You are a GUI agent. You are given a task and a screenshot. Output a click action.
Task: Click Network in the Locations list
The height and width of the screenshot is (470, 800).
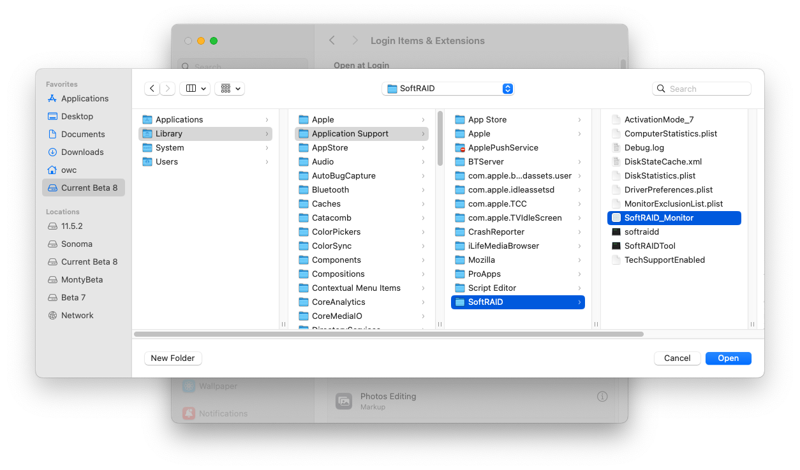click(77, 315)
